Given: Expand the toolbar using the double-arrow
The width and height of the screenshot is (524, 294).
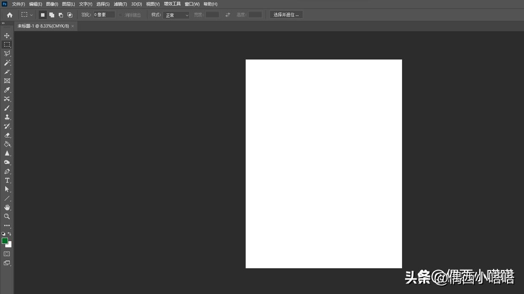Looking at the screenshot, I should (3, 23).
